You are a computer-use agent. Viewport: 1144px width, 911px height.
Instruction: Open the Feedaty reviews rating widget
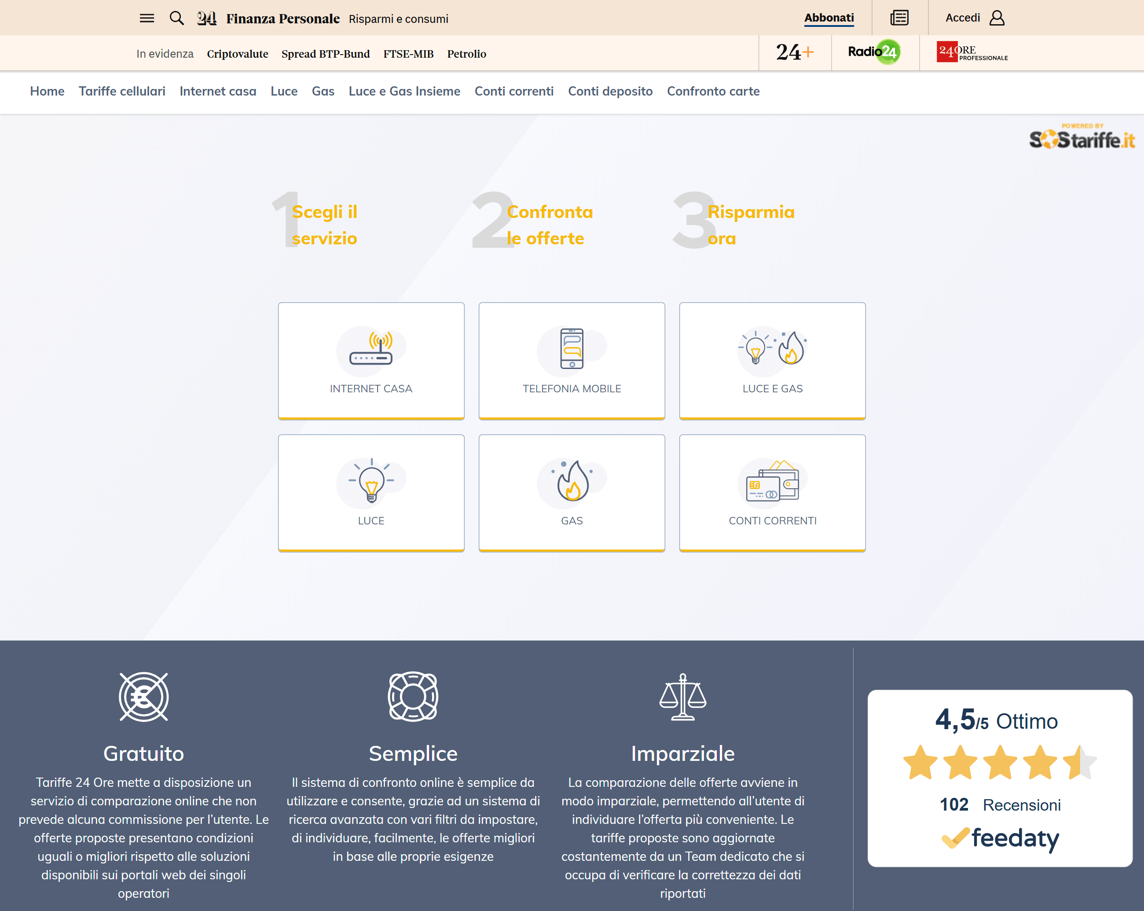tap(999, 778)
